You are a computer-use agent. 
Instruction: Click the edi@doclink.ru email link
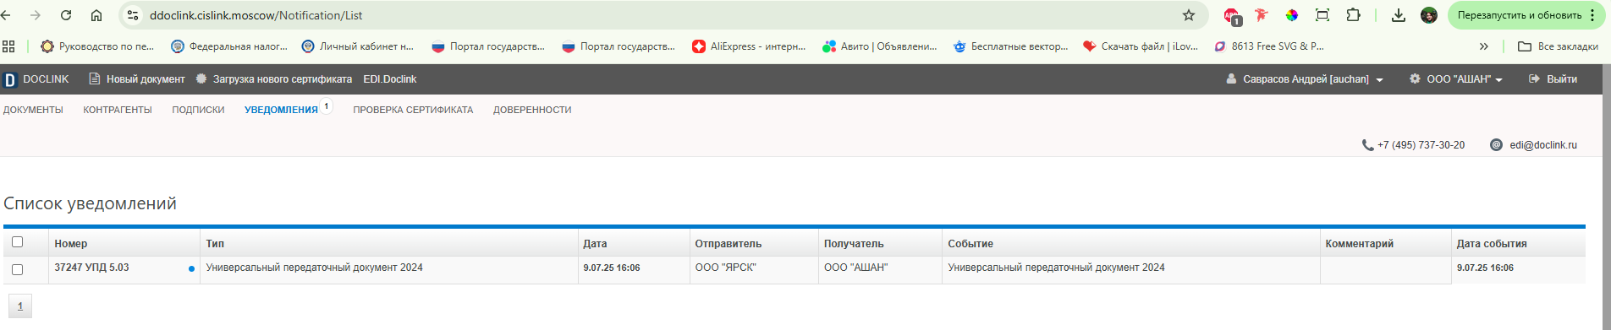pos(1543,145)
